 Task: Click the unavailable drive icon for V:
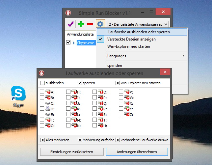click(127, 92)
